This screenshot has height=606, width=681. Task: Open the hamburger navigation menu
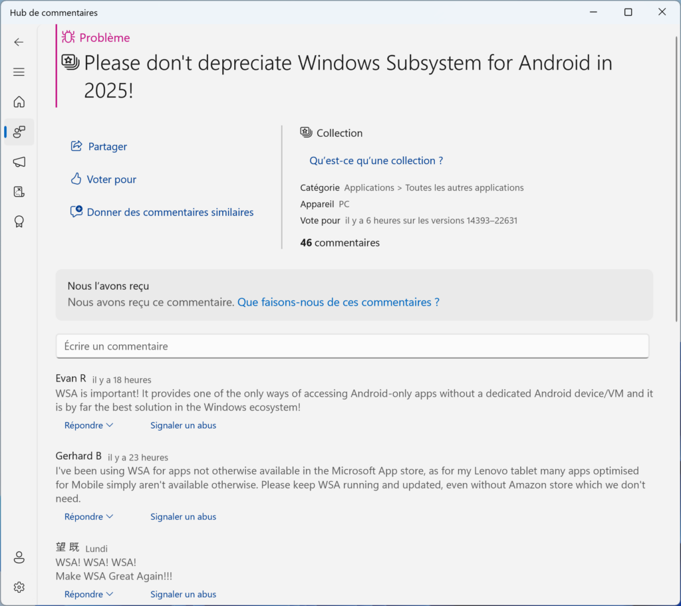pos(19,72)
